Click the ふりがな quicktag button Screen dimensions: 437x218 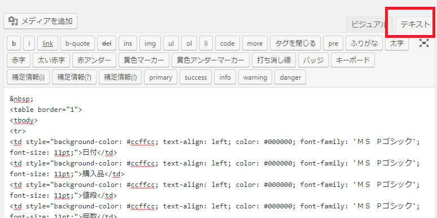tap(364, 43)
